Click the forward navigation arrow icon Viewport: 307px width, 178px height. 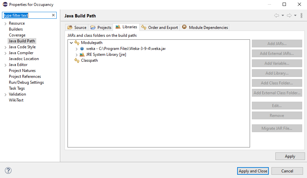[x=289, y=15]
